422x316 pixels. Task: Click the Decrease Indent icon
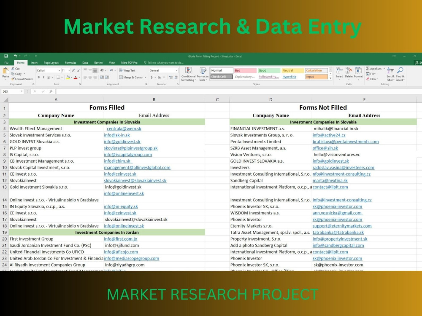pos(102,78)
